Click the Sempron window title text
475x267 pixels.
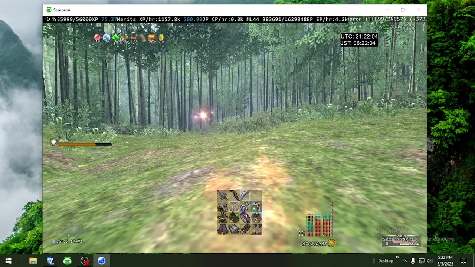point(62,10)
